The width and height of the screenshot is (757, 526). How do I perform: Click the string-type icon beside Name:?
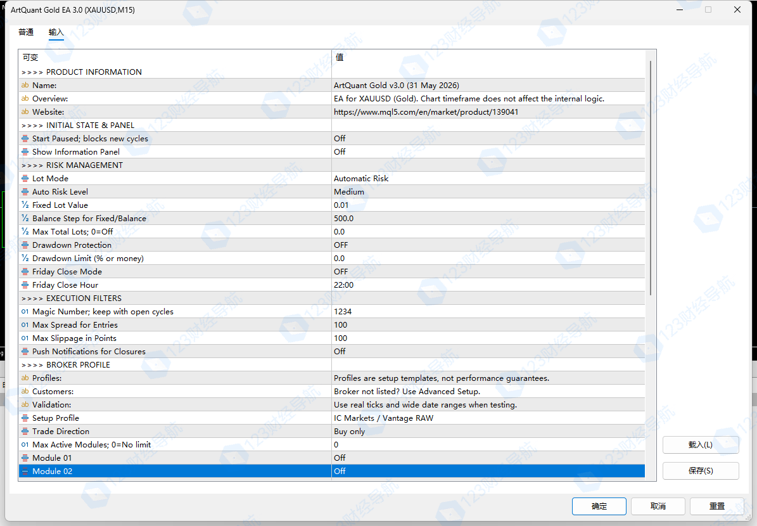click(25, 85)
